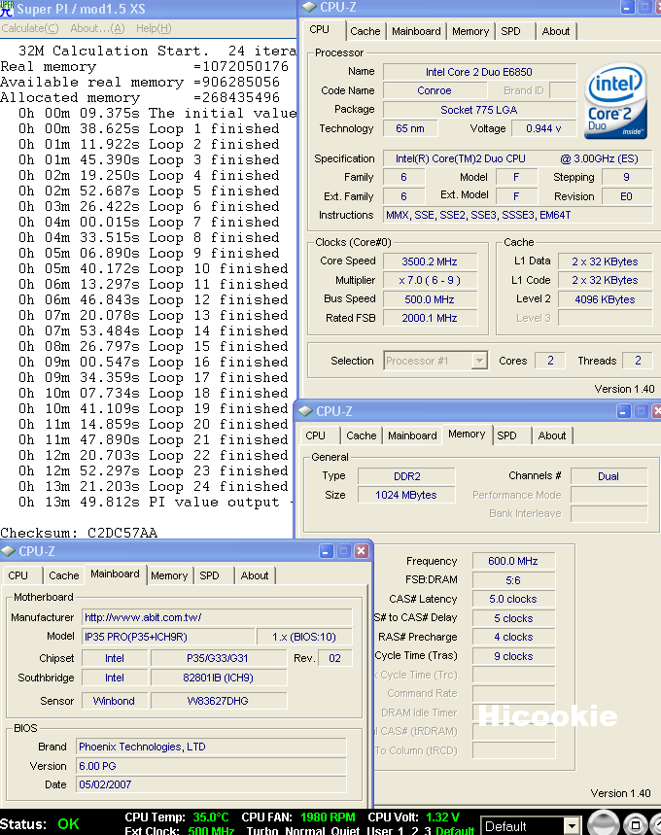Click the Multiplier value x 7.0 ( 6 - 9 )

click(x=430, y=280)
